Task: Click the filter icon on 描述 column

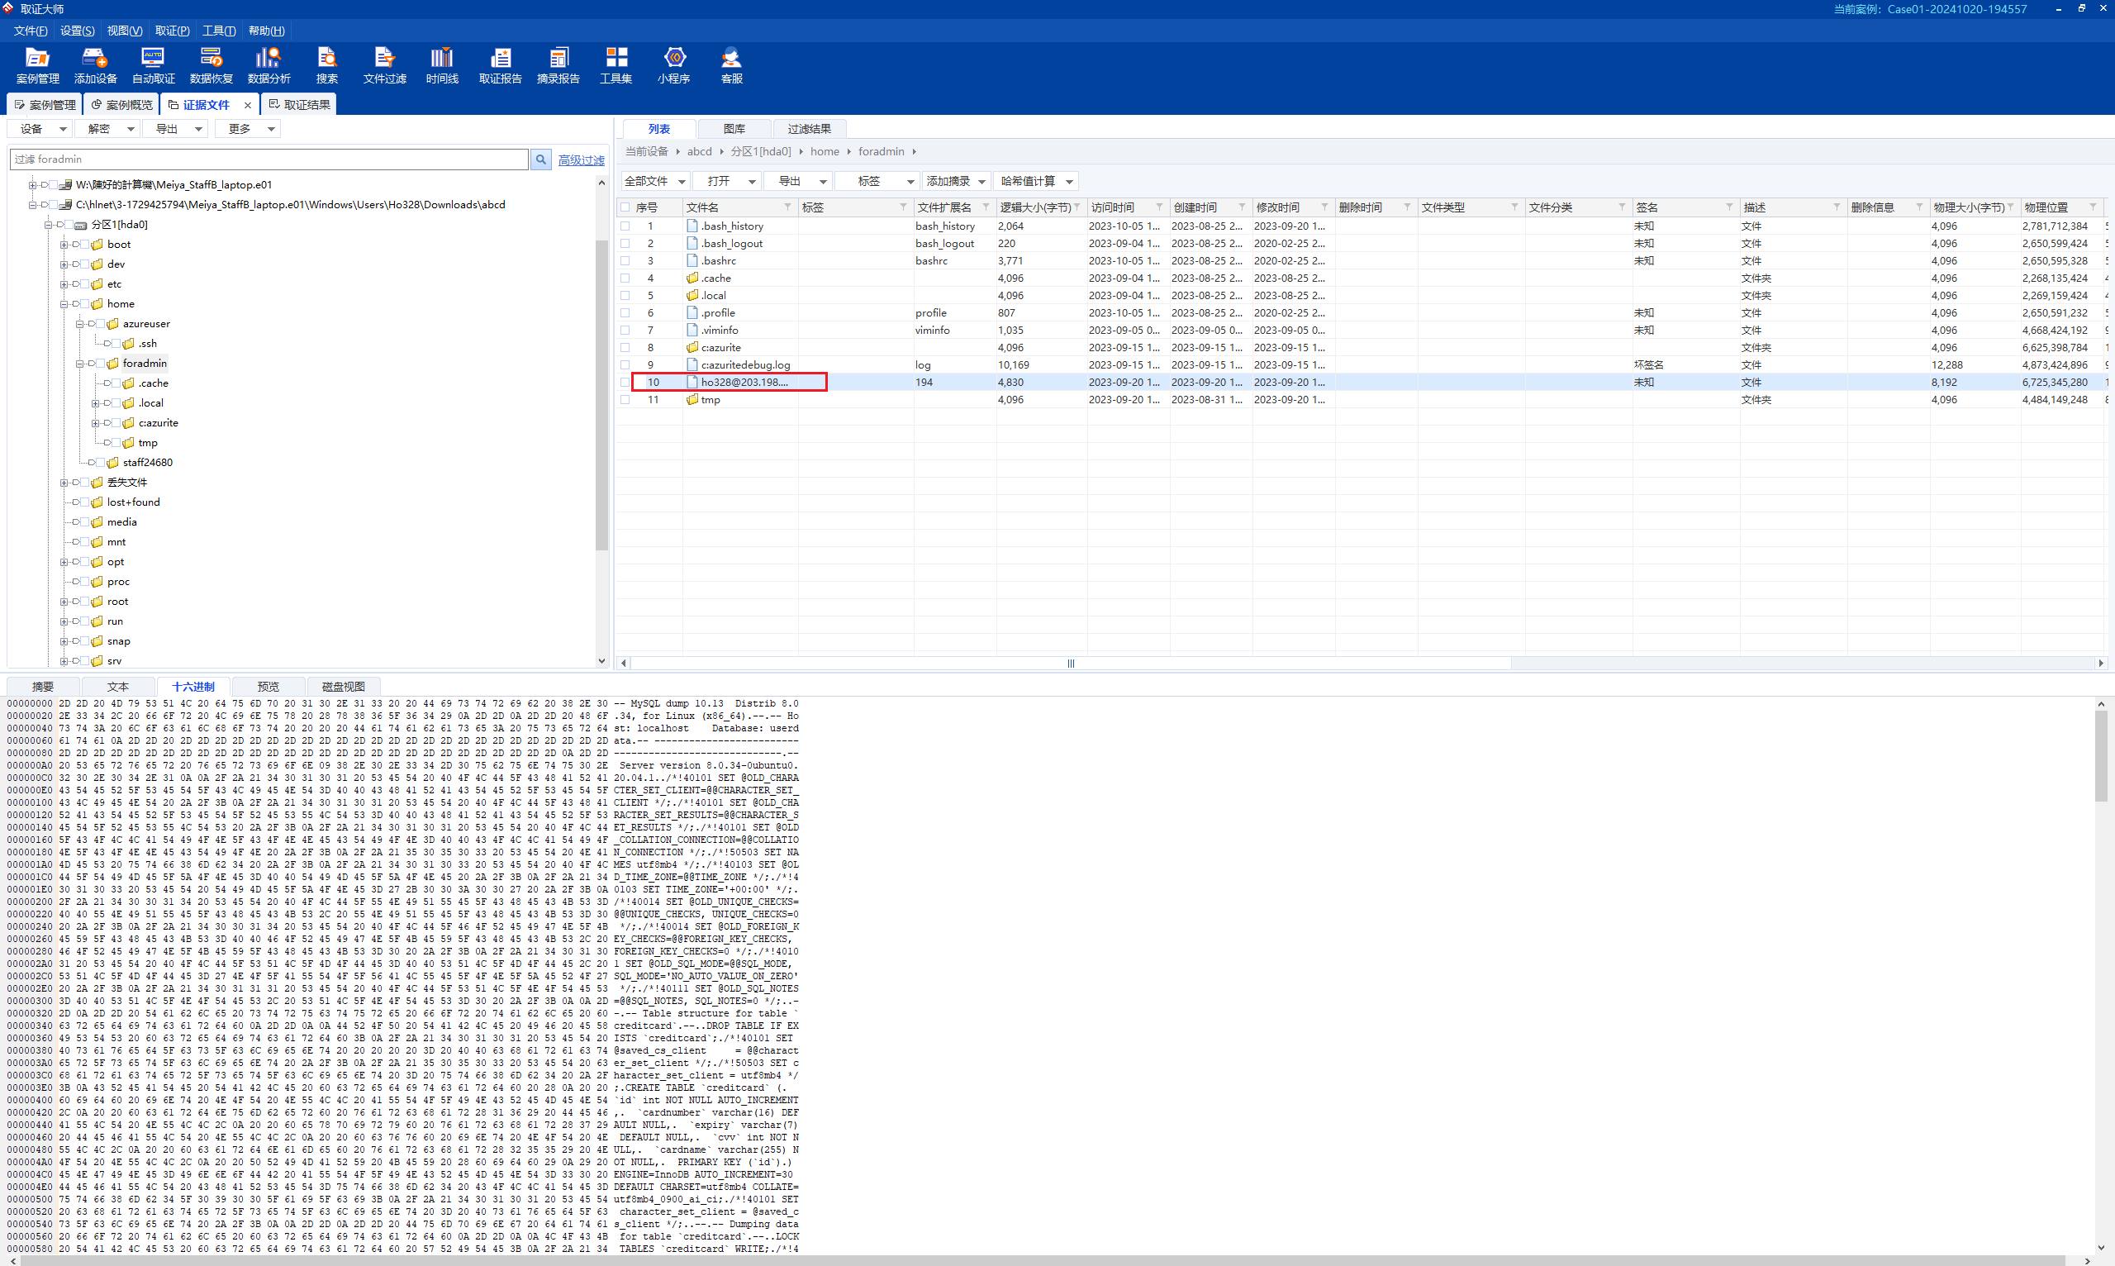Action: (1836, 207)
